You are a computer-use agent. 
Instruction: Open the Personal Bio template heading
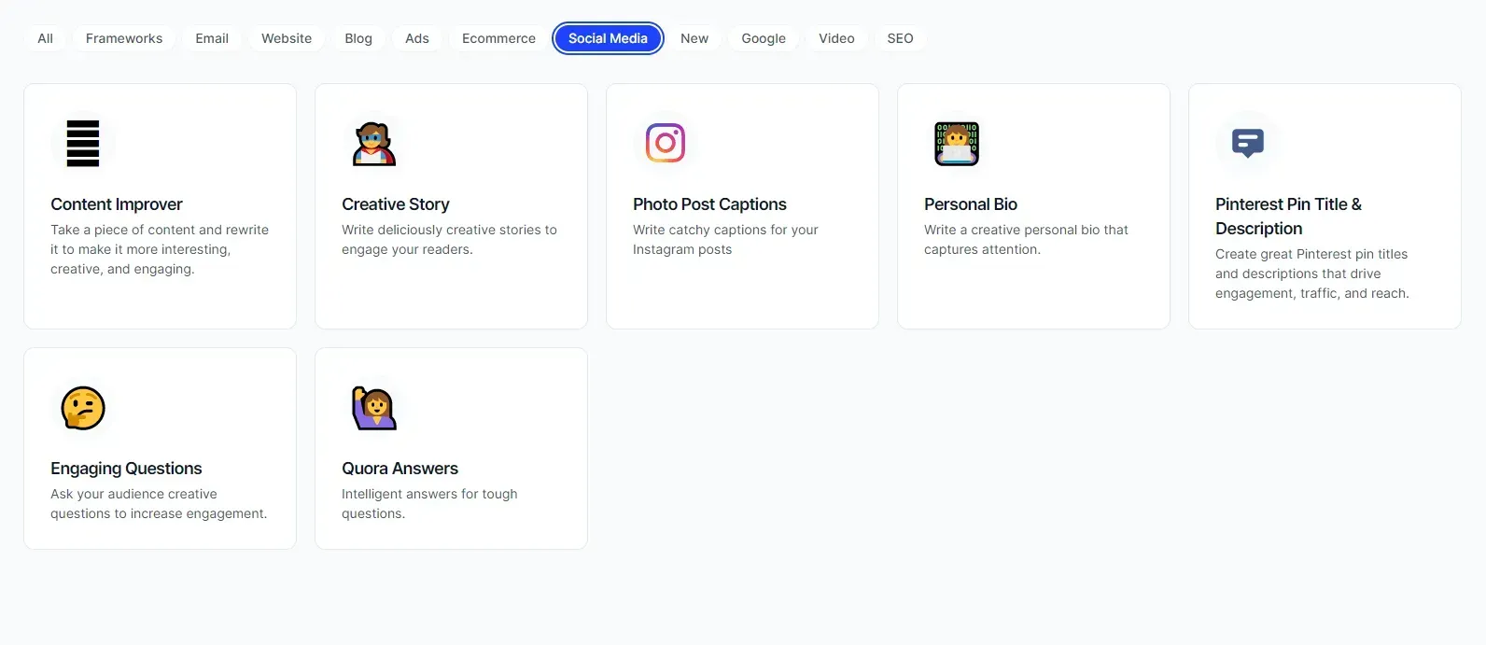coord(971,204)
